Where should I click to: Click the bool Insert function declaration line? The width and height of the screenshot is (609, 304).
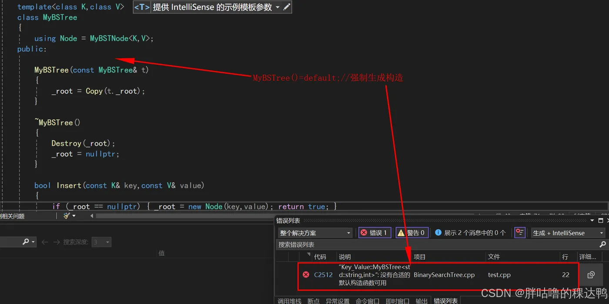coord(119,185)
